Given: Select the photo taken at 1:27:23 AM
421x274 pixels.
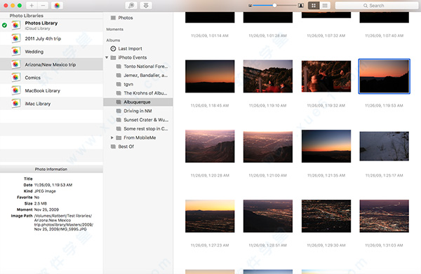Looking at the screenshot, I should tap(210, 216).
